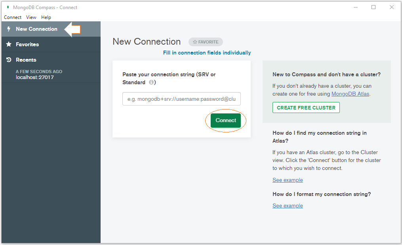Viewport: 402px width, 245px height.
Task: Click the Recents history clock icon
Action: coord(9,60)
